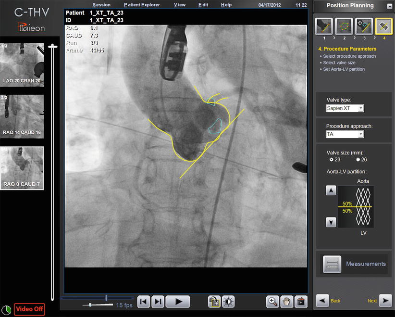This screenshot has width=395, height=317.
Task: Click the step 1 workflow icon
Action: click(x=324, y=26)
